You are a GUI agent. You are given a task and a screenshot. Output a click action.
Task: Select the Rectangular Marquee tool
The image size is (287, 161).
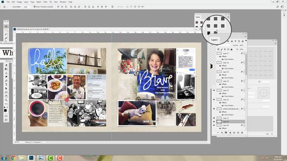click(6, 30)
